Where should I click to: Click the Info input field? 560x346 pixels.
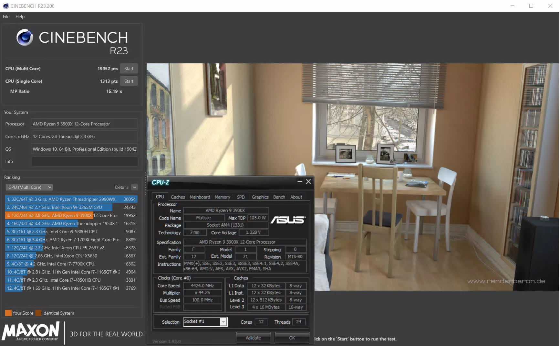[85, 161]
